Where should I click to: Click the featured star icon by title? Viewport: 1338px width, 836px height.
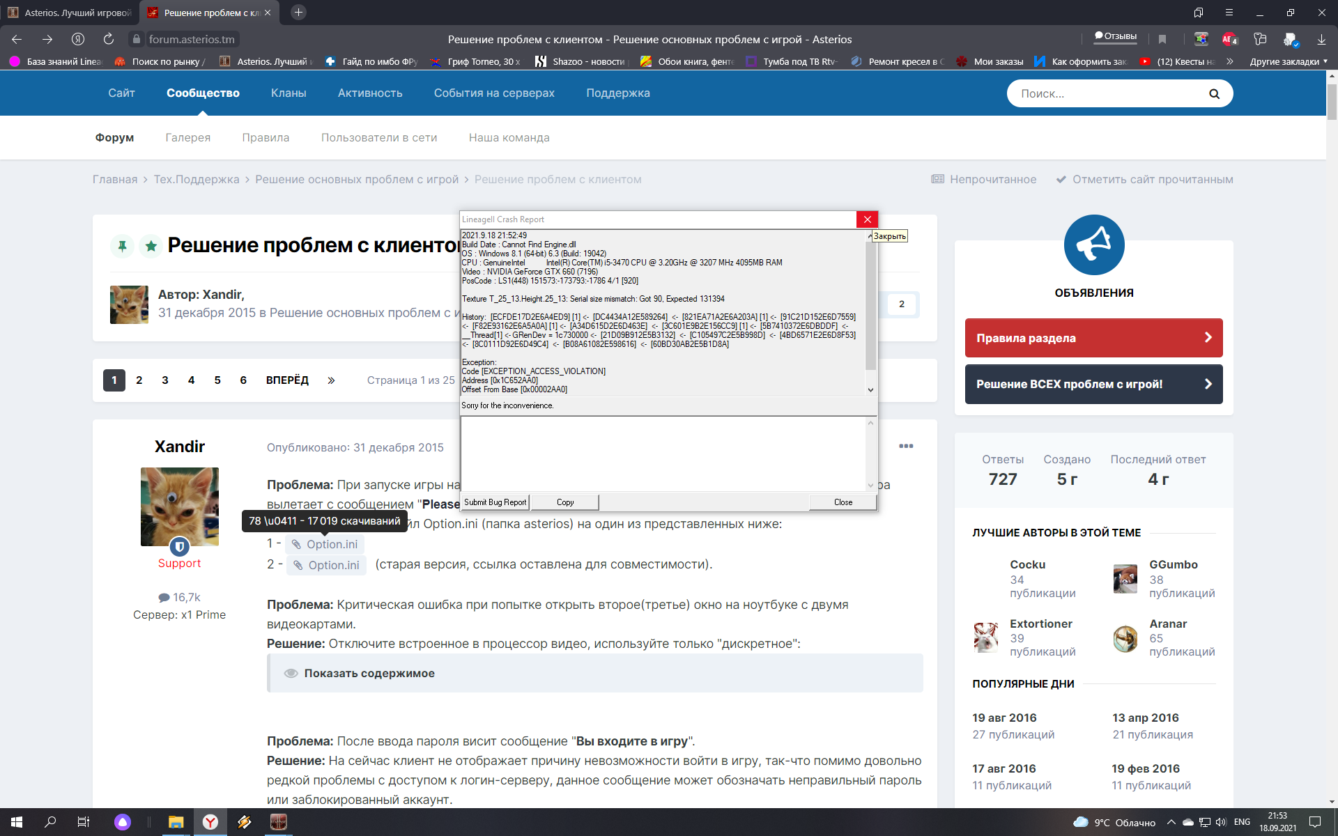(151, 246)
